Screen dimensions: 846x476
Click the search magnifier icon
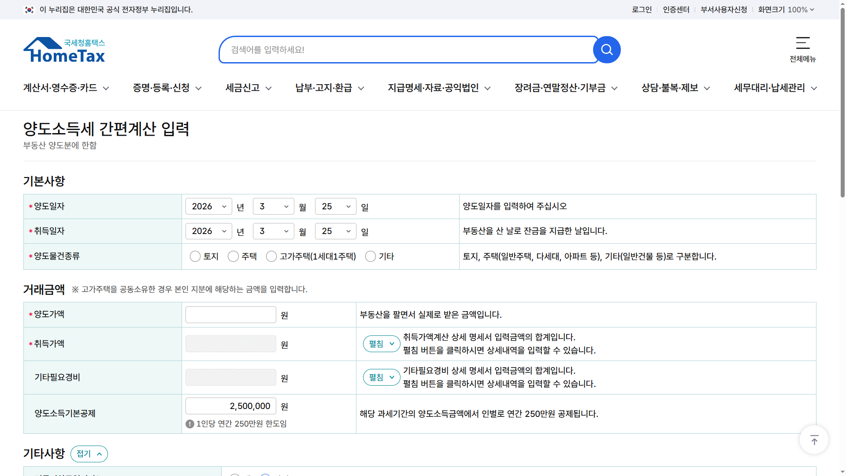click(x=607, y=49)
